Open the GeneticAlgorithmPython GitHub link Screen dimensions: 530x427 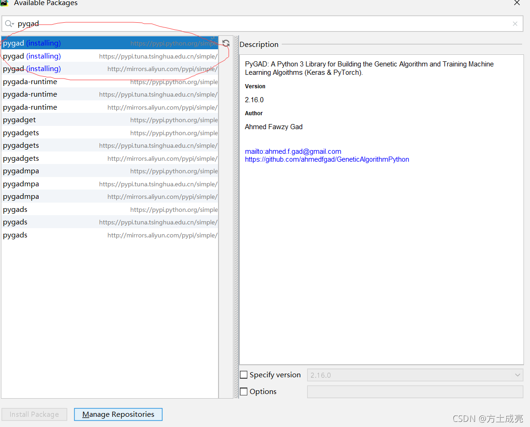(327, 159)
